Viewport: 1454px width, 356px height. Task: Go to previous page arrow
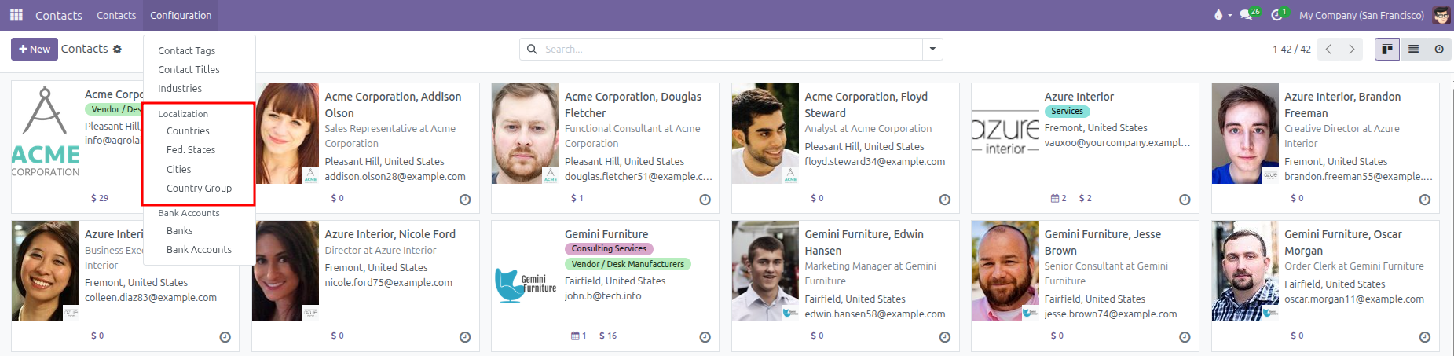[1328, 49]
